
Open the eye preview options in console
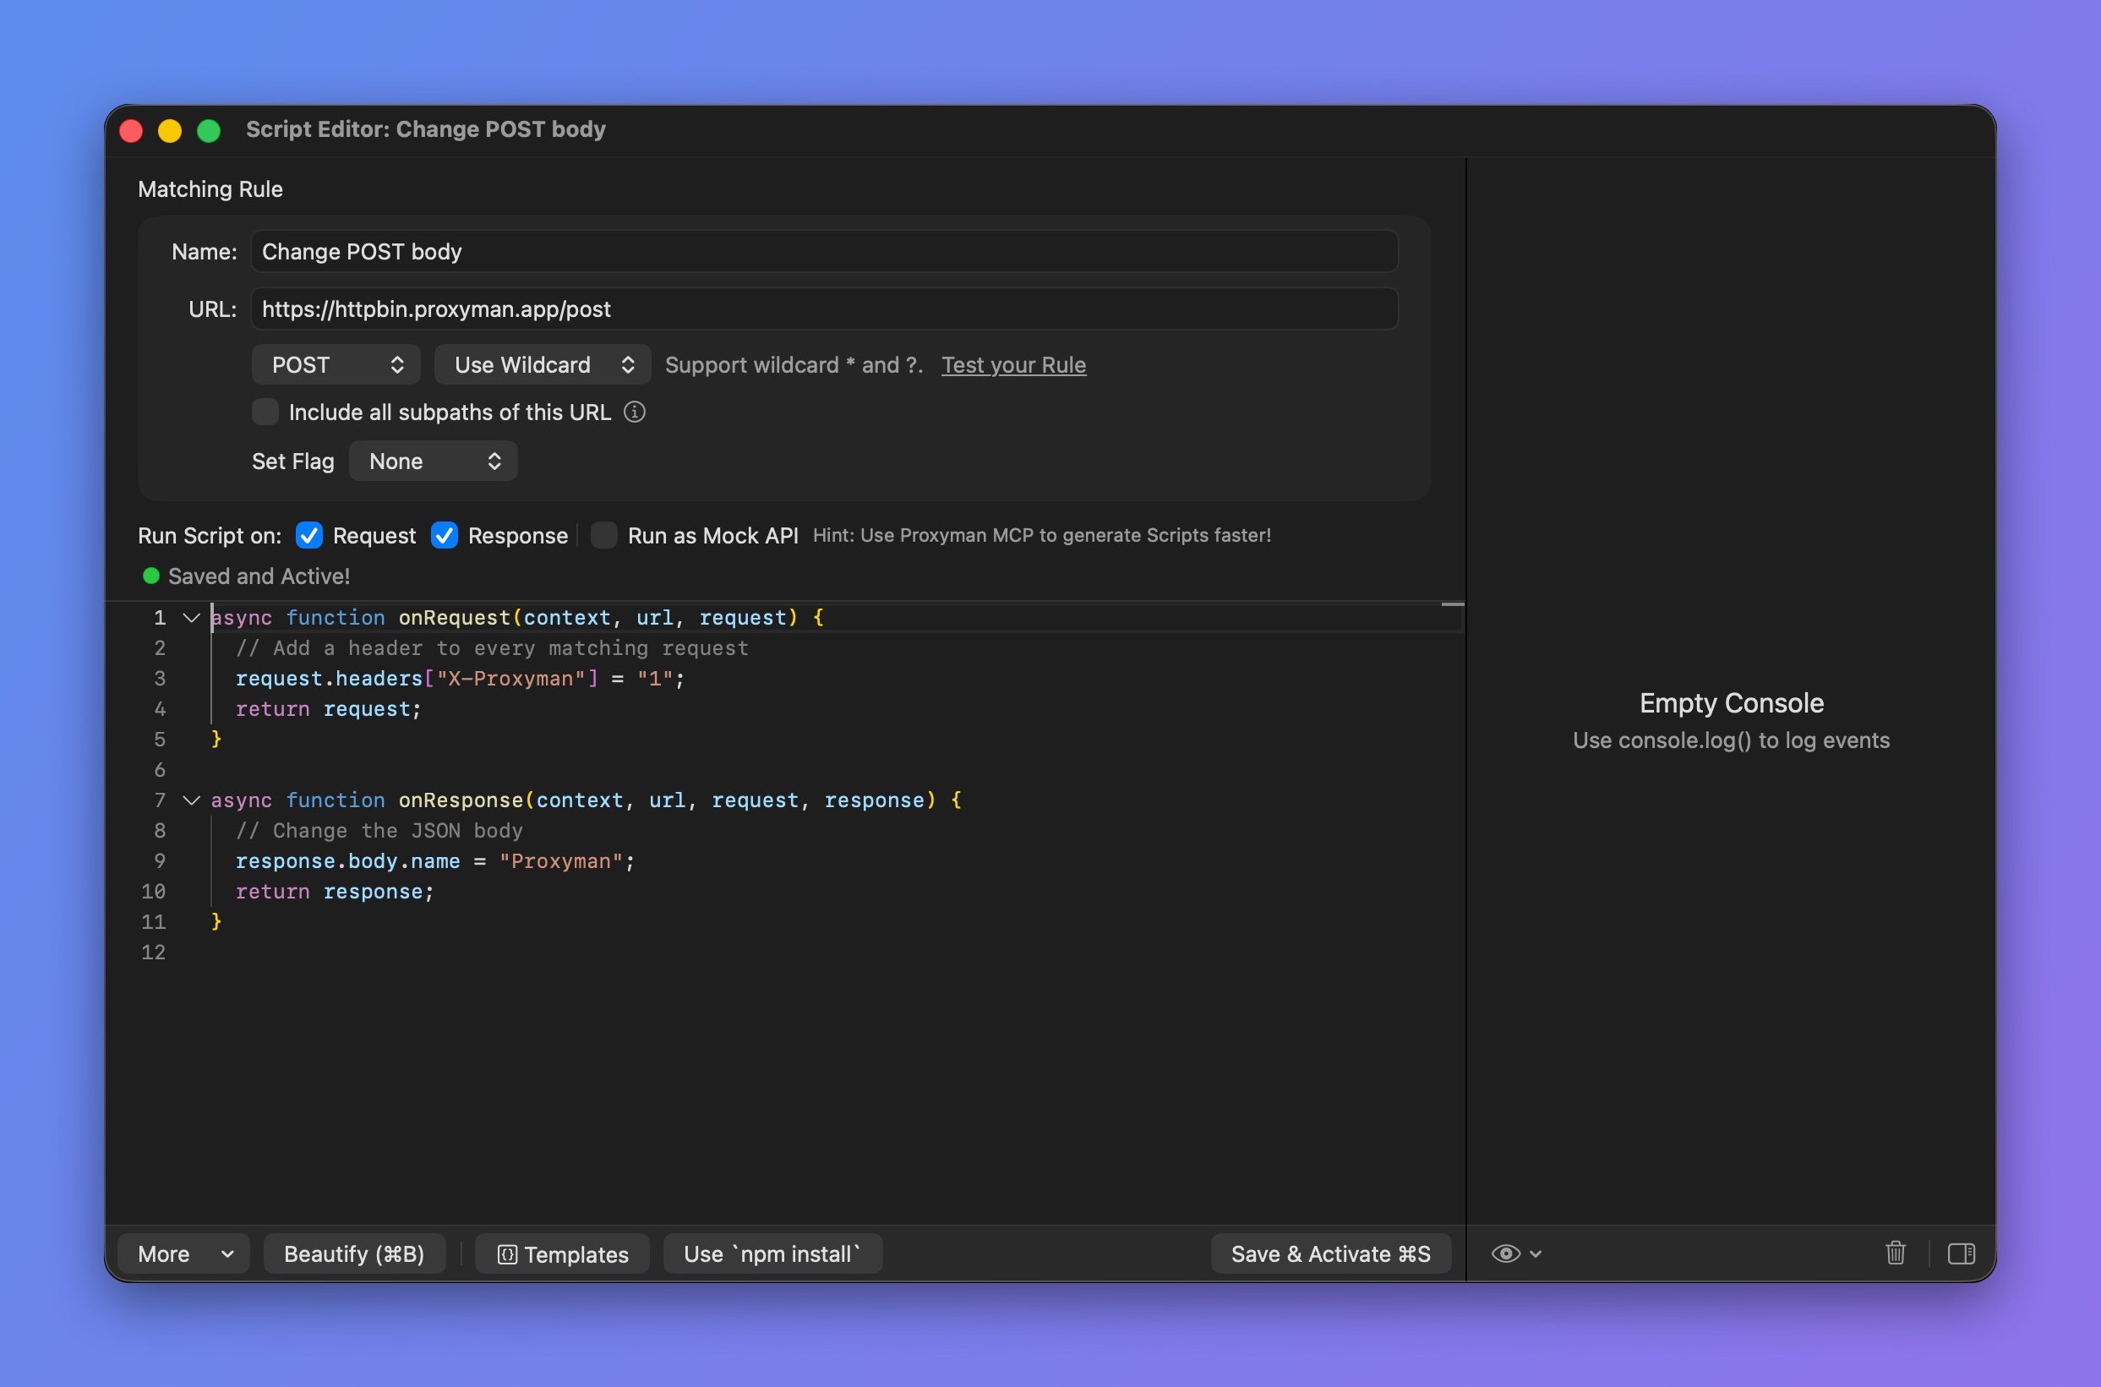(1515, 1253)
